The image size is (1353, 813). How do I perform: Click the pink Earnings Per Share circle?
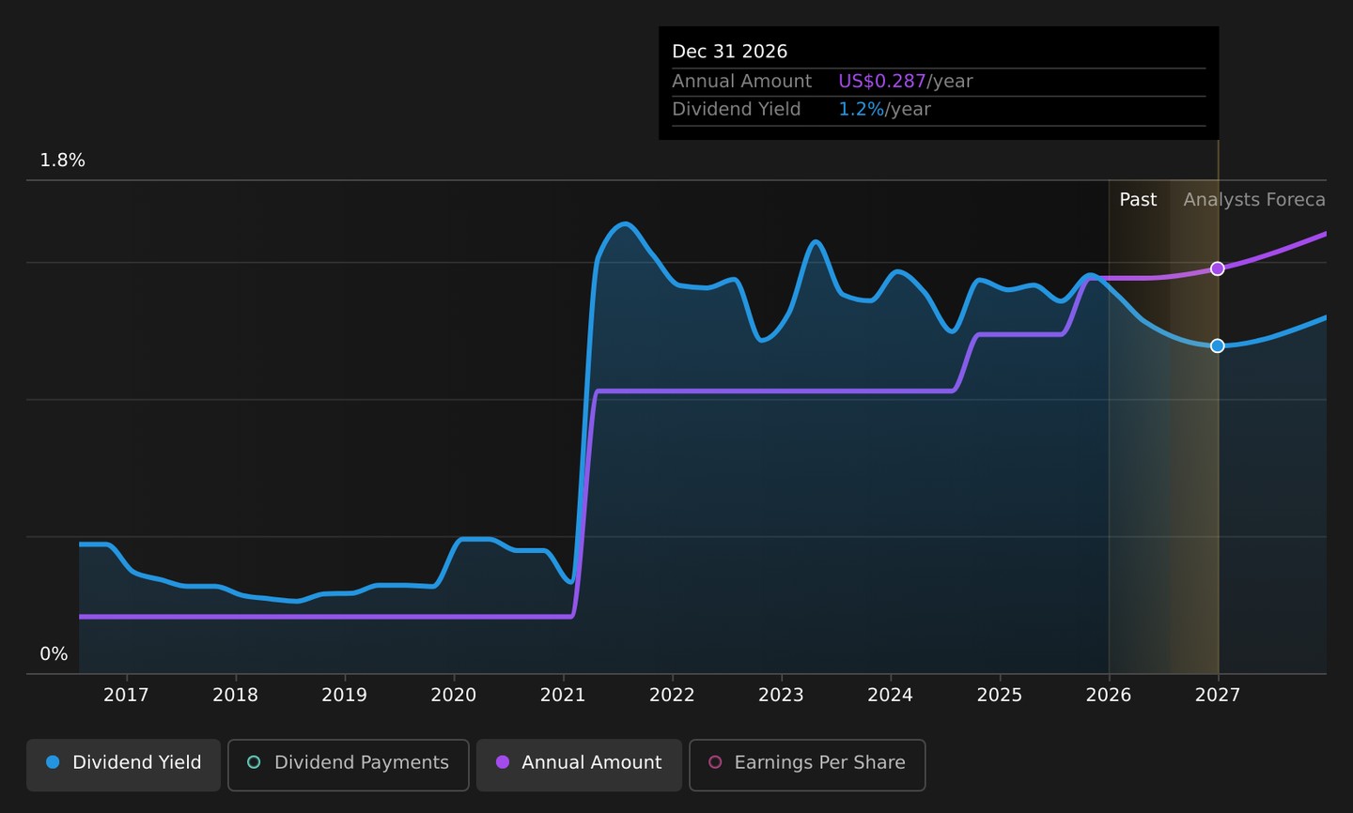[715, 762]
